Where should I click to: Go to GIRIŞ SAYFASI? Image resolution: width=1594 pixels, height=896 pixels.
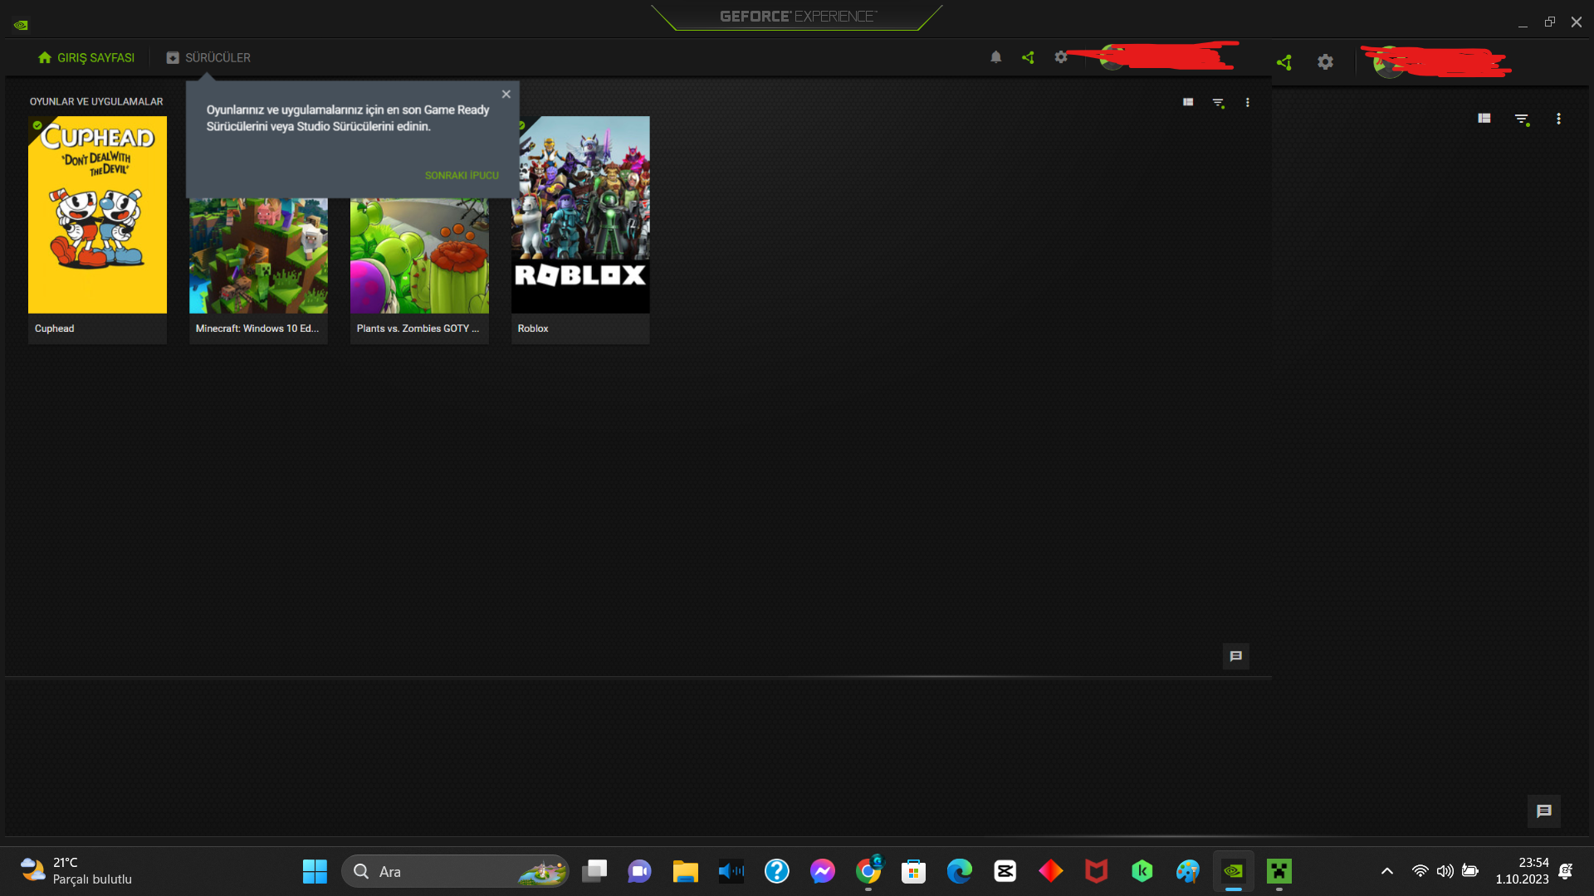[x=86, y=57]
